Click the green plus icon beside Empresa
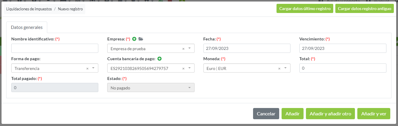Viewport: 398px width, 126px height. click(134, 39)
